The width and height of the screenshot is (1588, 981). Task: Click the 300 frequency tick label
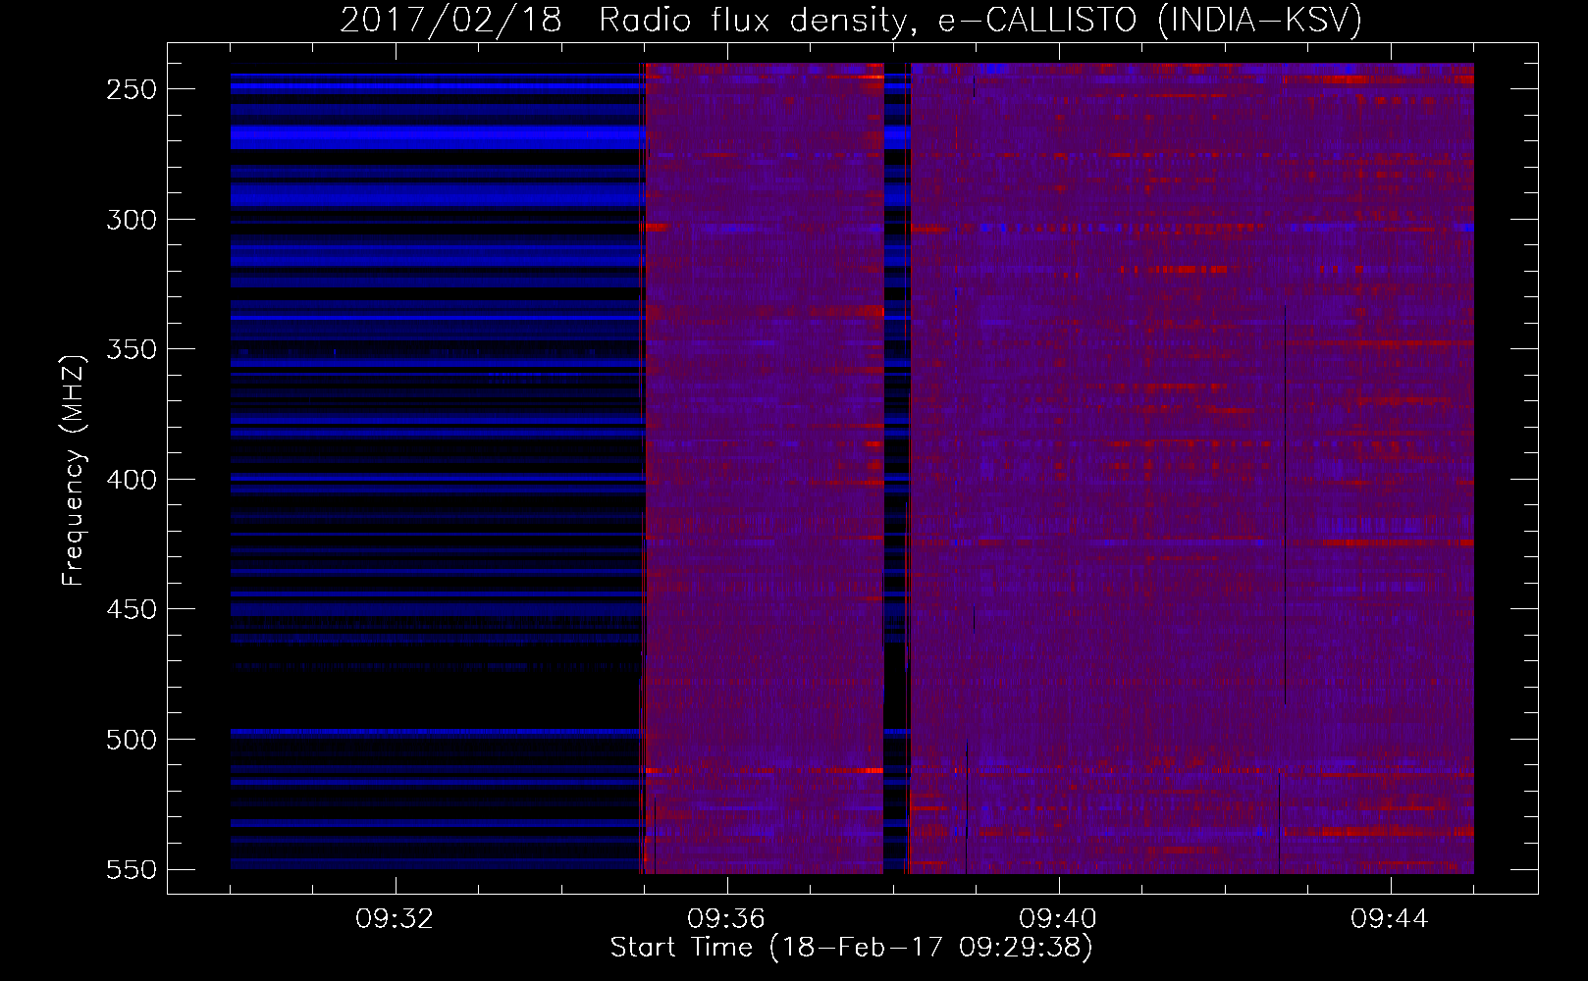click(132, 220)
